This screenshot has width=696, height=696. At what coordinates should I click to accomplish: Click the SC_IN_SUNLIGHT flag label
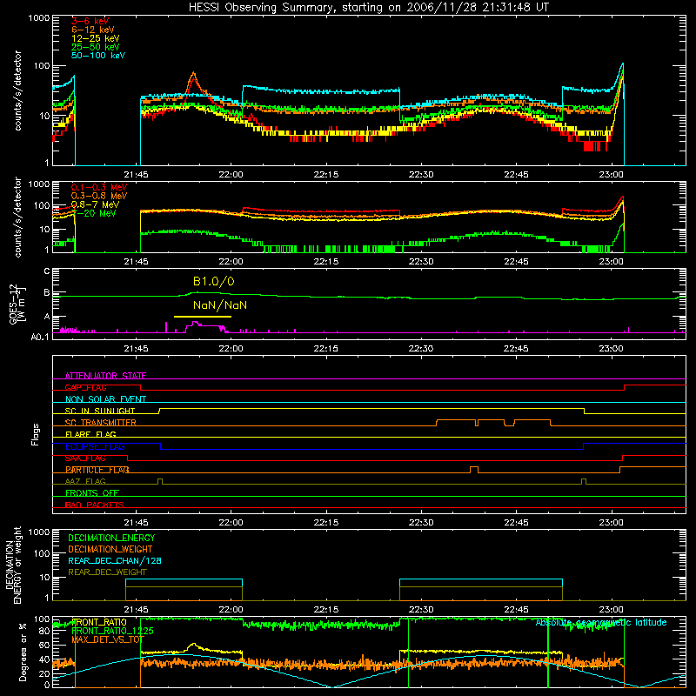click(100, 411)
